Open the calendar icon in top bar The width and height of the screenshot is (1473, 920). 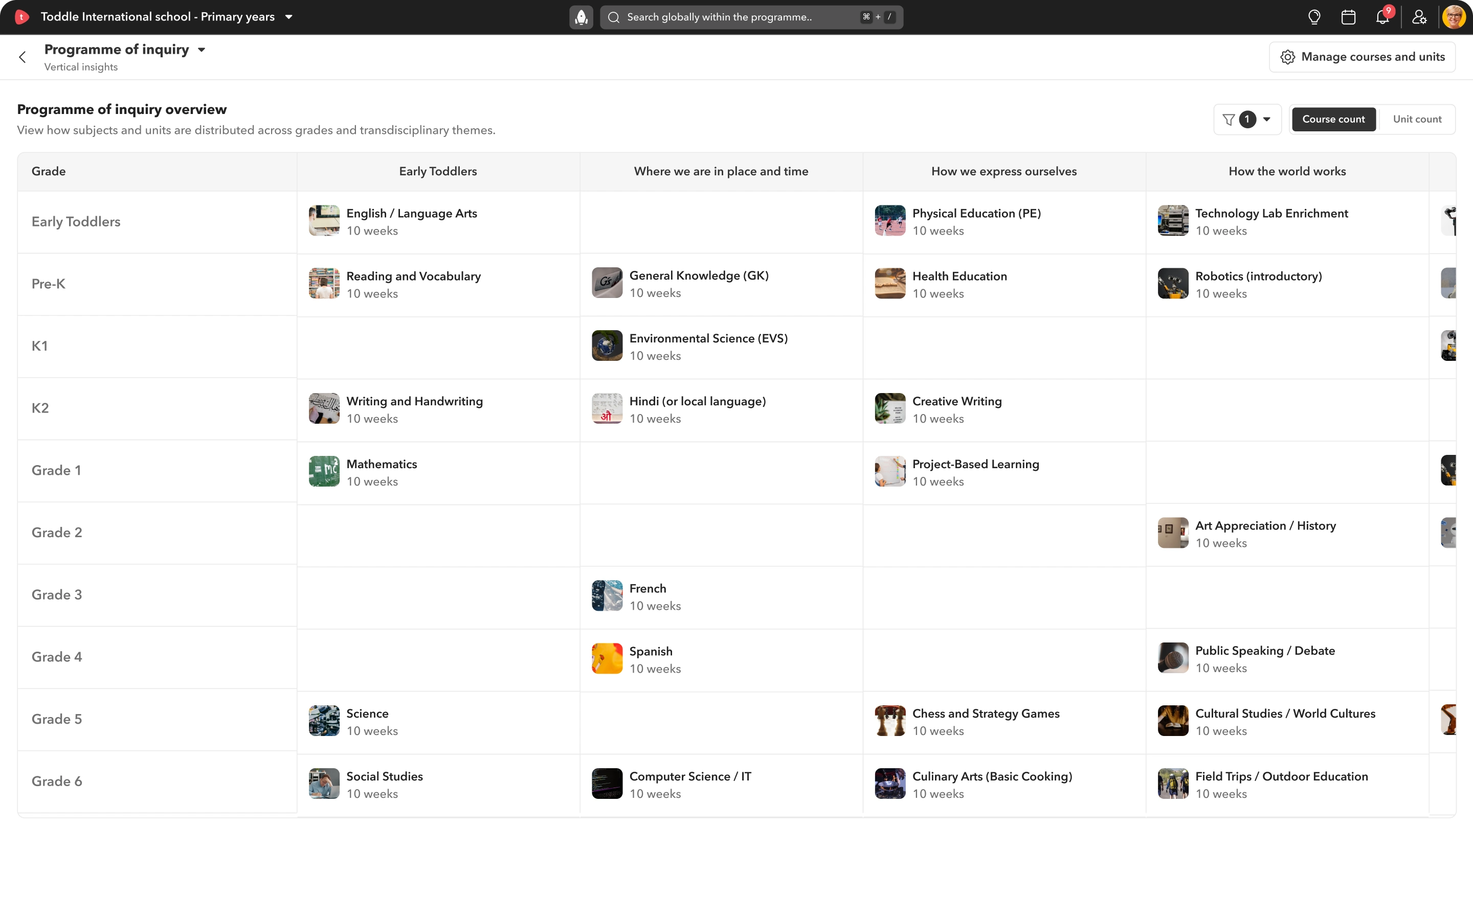[1348, 17]
